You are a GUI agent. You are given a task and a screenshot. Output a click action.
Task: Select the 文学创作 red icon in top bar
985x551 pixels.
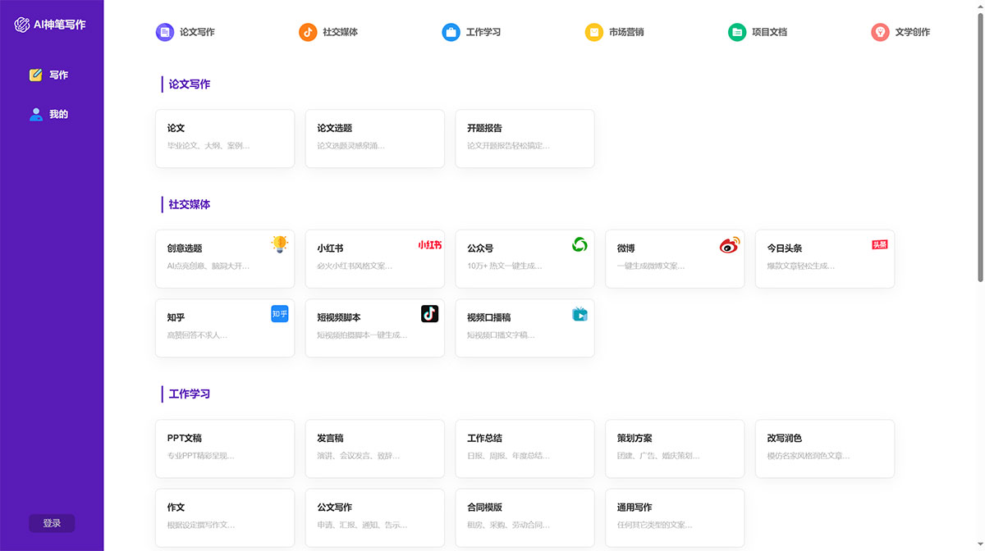[880, 32]
